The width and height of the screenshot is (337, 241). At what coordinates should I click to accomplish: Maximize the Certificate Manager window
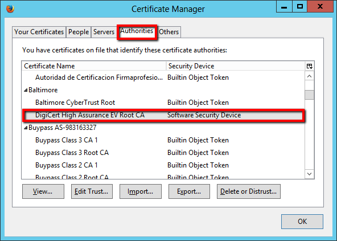click(x=300, y=6)
